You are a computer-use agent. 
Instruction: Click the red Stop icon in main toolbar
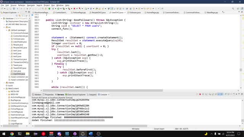(74, 9)
